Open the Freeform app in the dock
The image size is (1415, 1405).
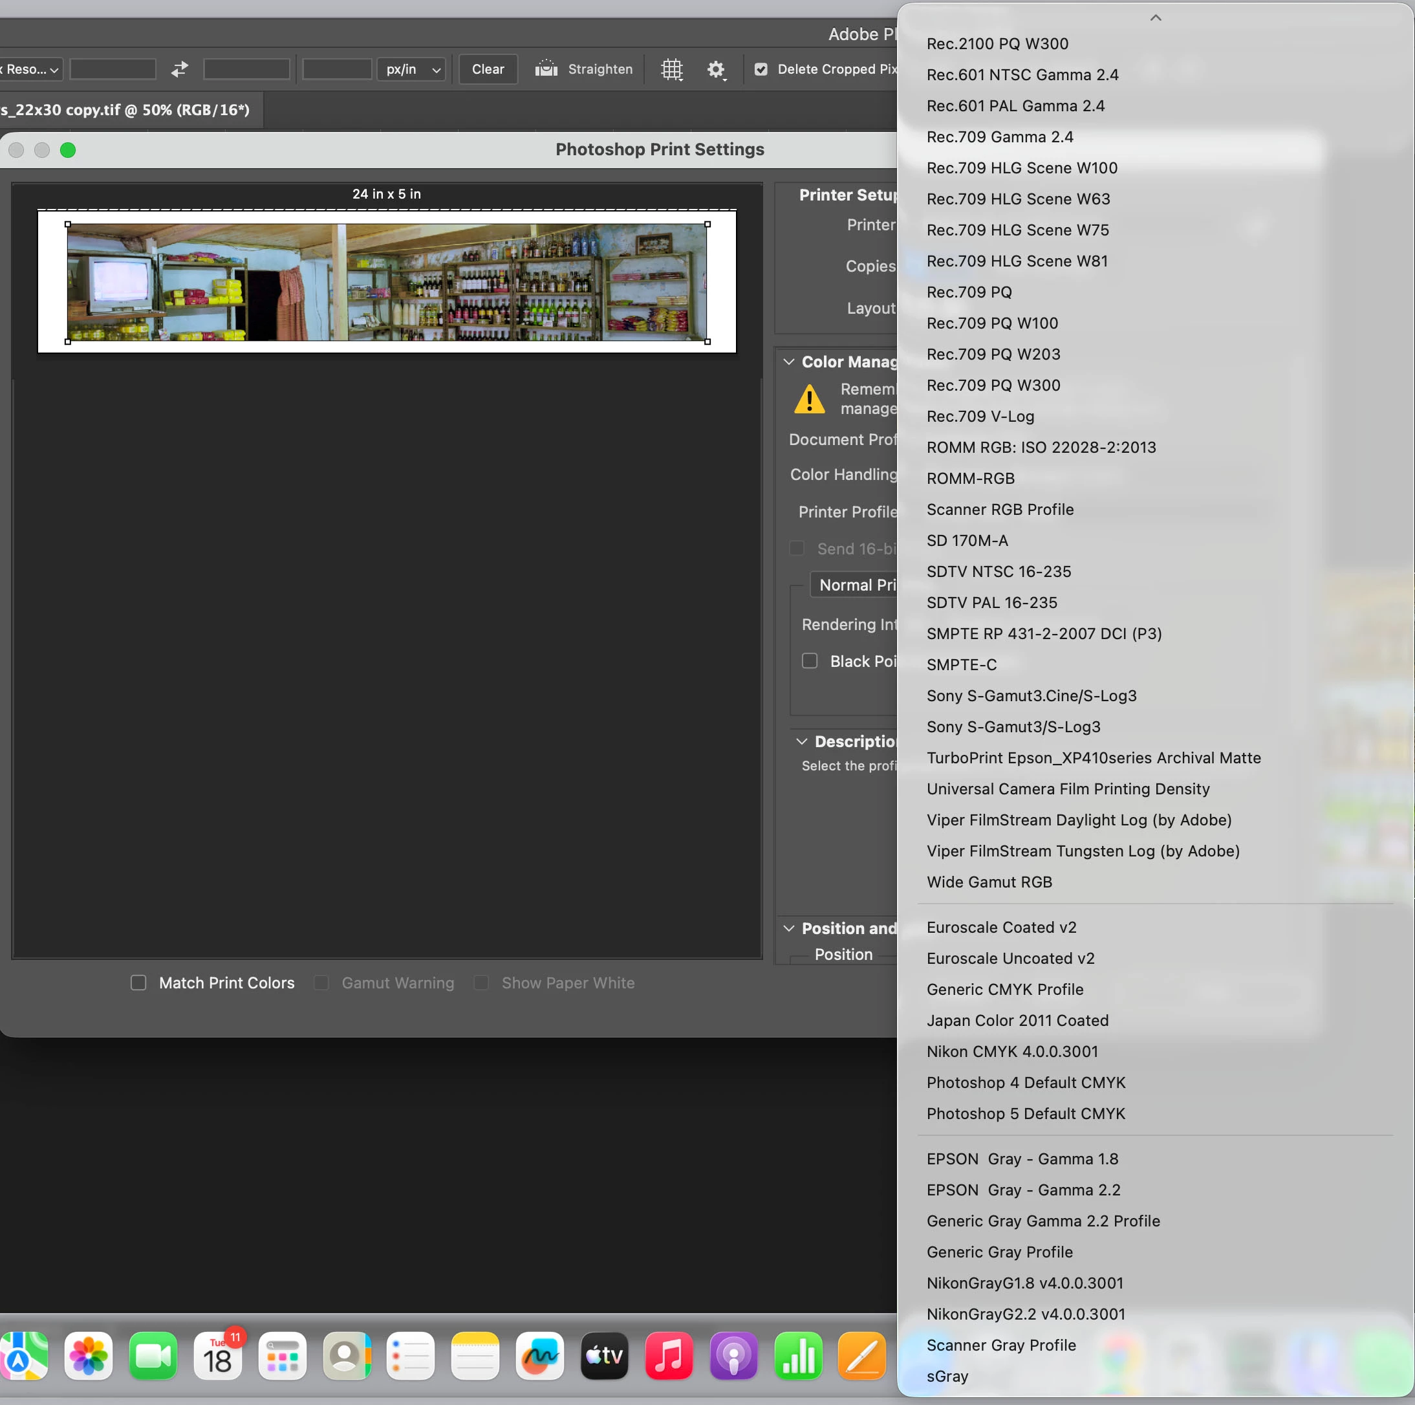point(540,1356)
